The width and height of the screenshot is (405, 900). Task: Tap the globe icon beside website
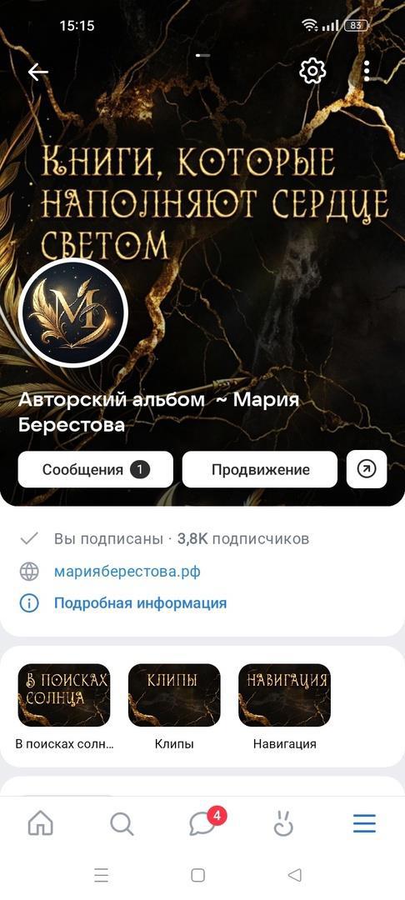(29, 572)
